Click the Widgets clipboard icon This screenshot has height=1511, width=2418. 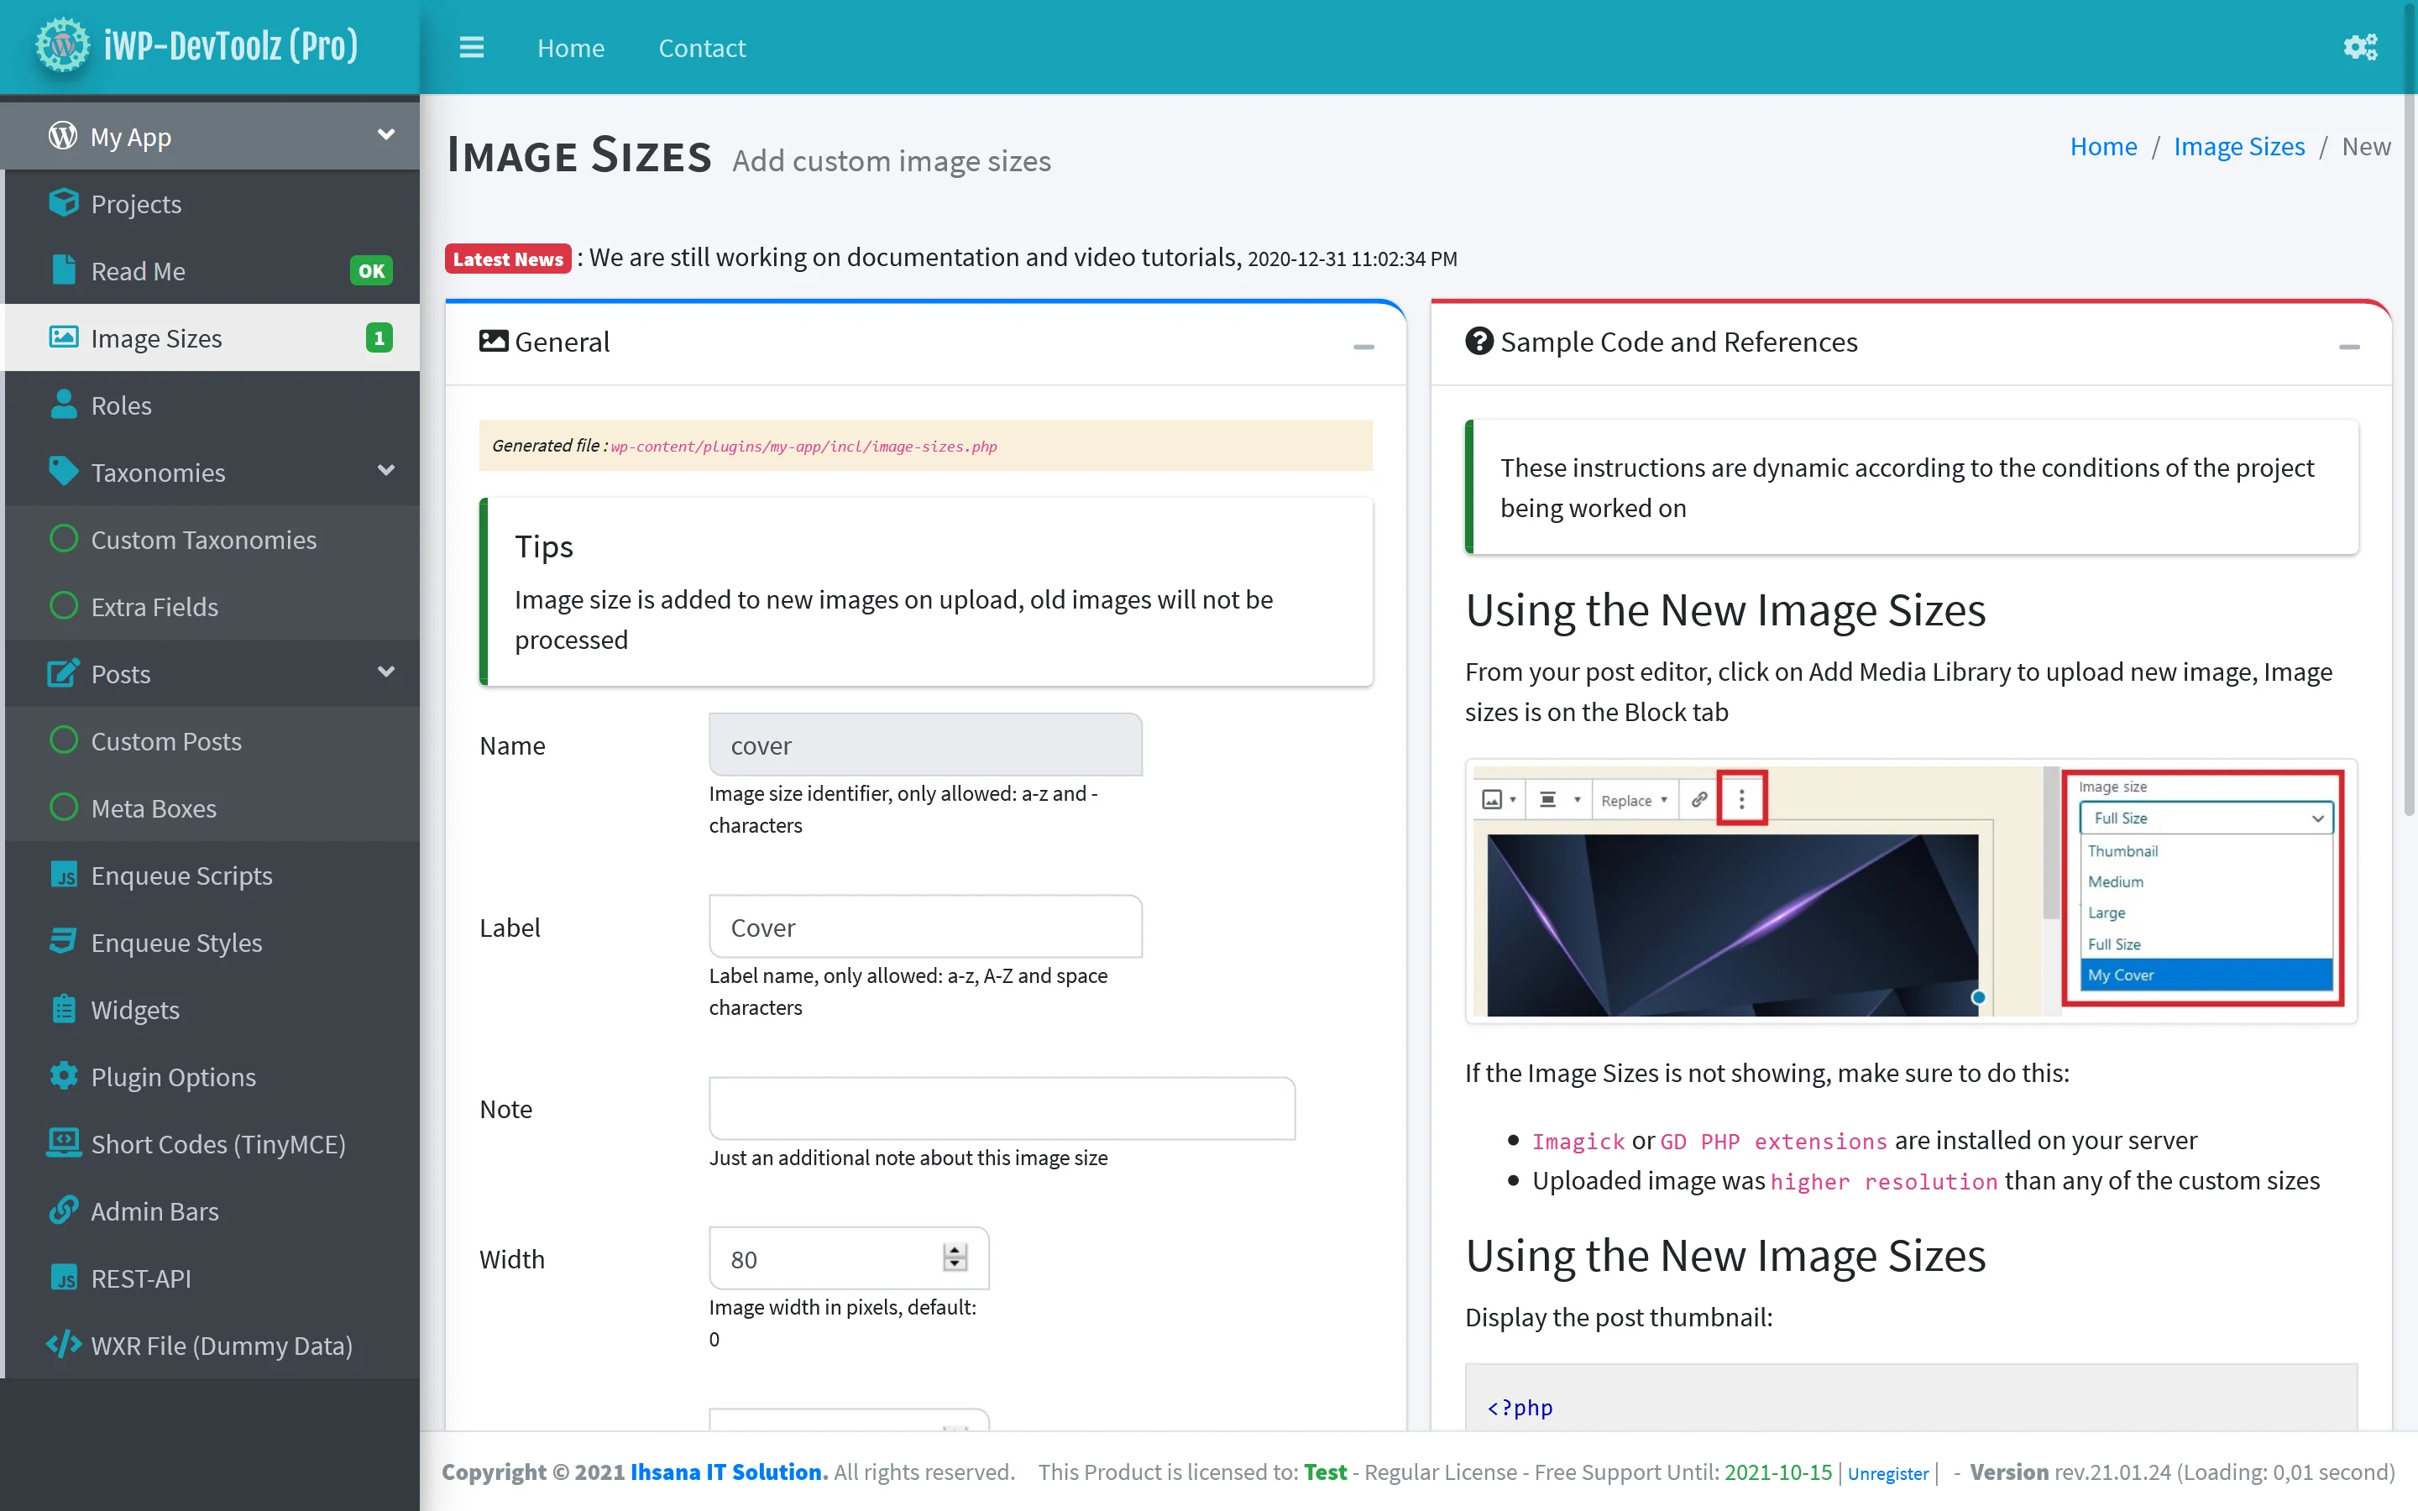(x=63, y=1008)
